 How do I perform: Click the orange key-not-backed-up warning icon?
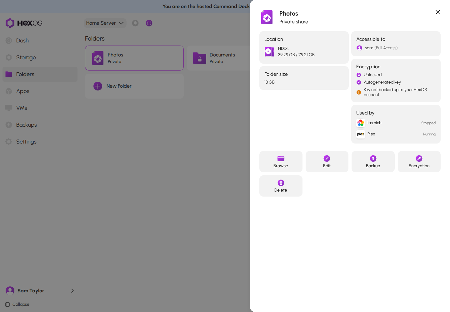[x=359, y=92]
